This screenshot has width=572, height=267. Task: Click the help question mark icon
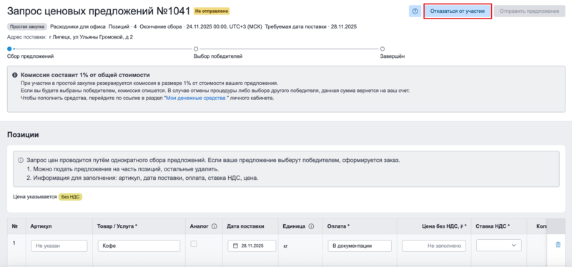(415, 11)
